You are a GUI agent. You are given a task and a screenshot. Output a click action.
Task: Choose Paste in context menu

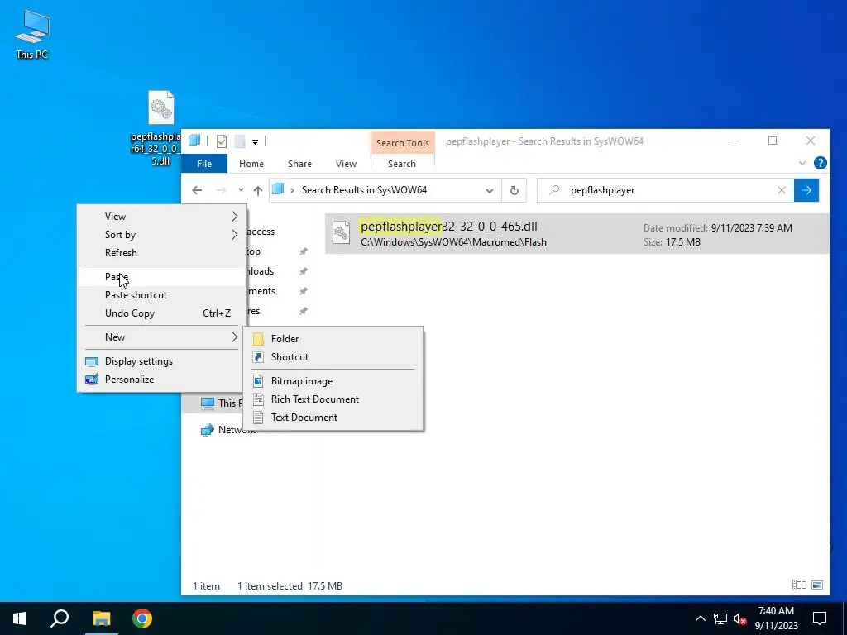[161, 276]
